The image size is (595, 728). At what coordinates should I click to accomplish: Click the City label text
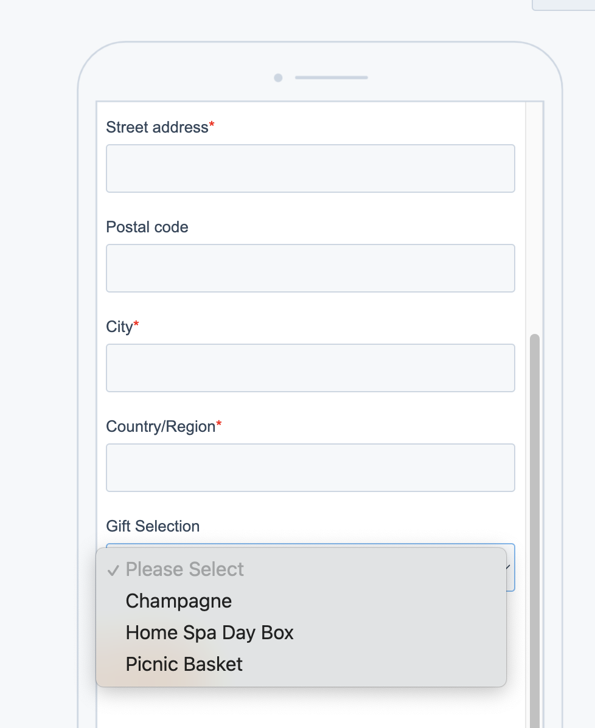coord(120,327)
